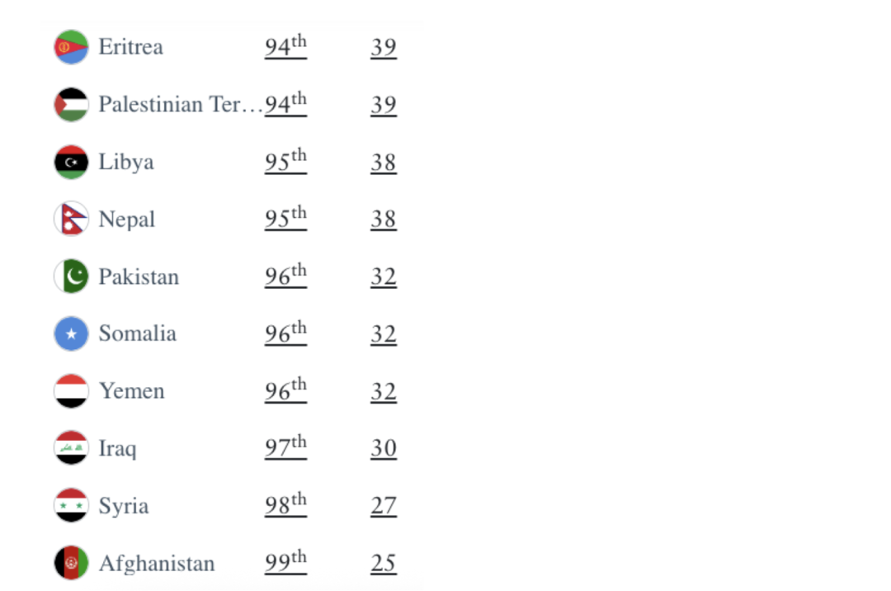
Task: Select the Yemen country name
Action: (132, 391)
